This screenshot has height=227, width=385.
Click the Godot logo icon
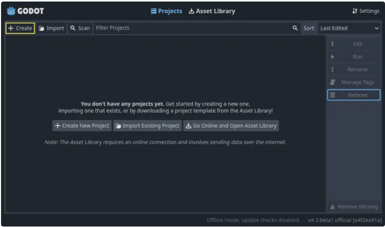(x=11, y=11)
